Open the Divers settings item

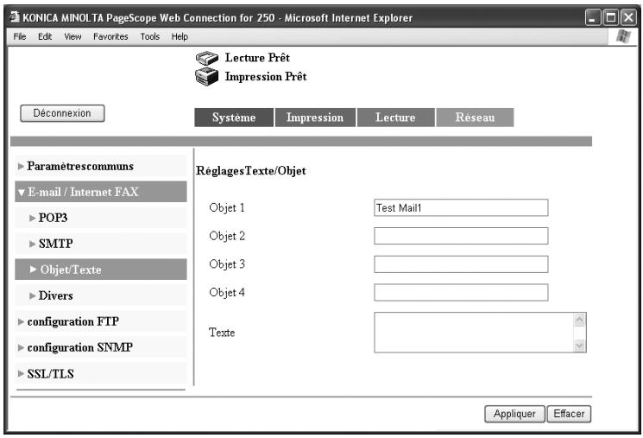point(100,295)
